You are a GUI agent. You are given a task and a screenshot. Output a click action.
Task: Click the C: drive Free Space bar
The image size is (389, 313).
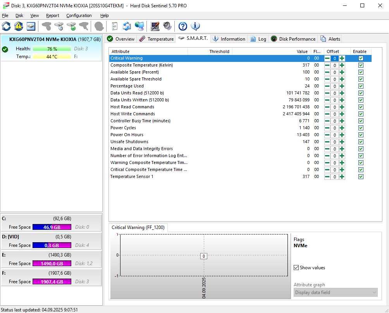pos(52,227)
